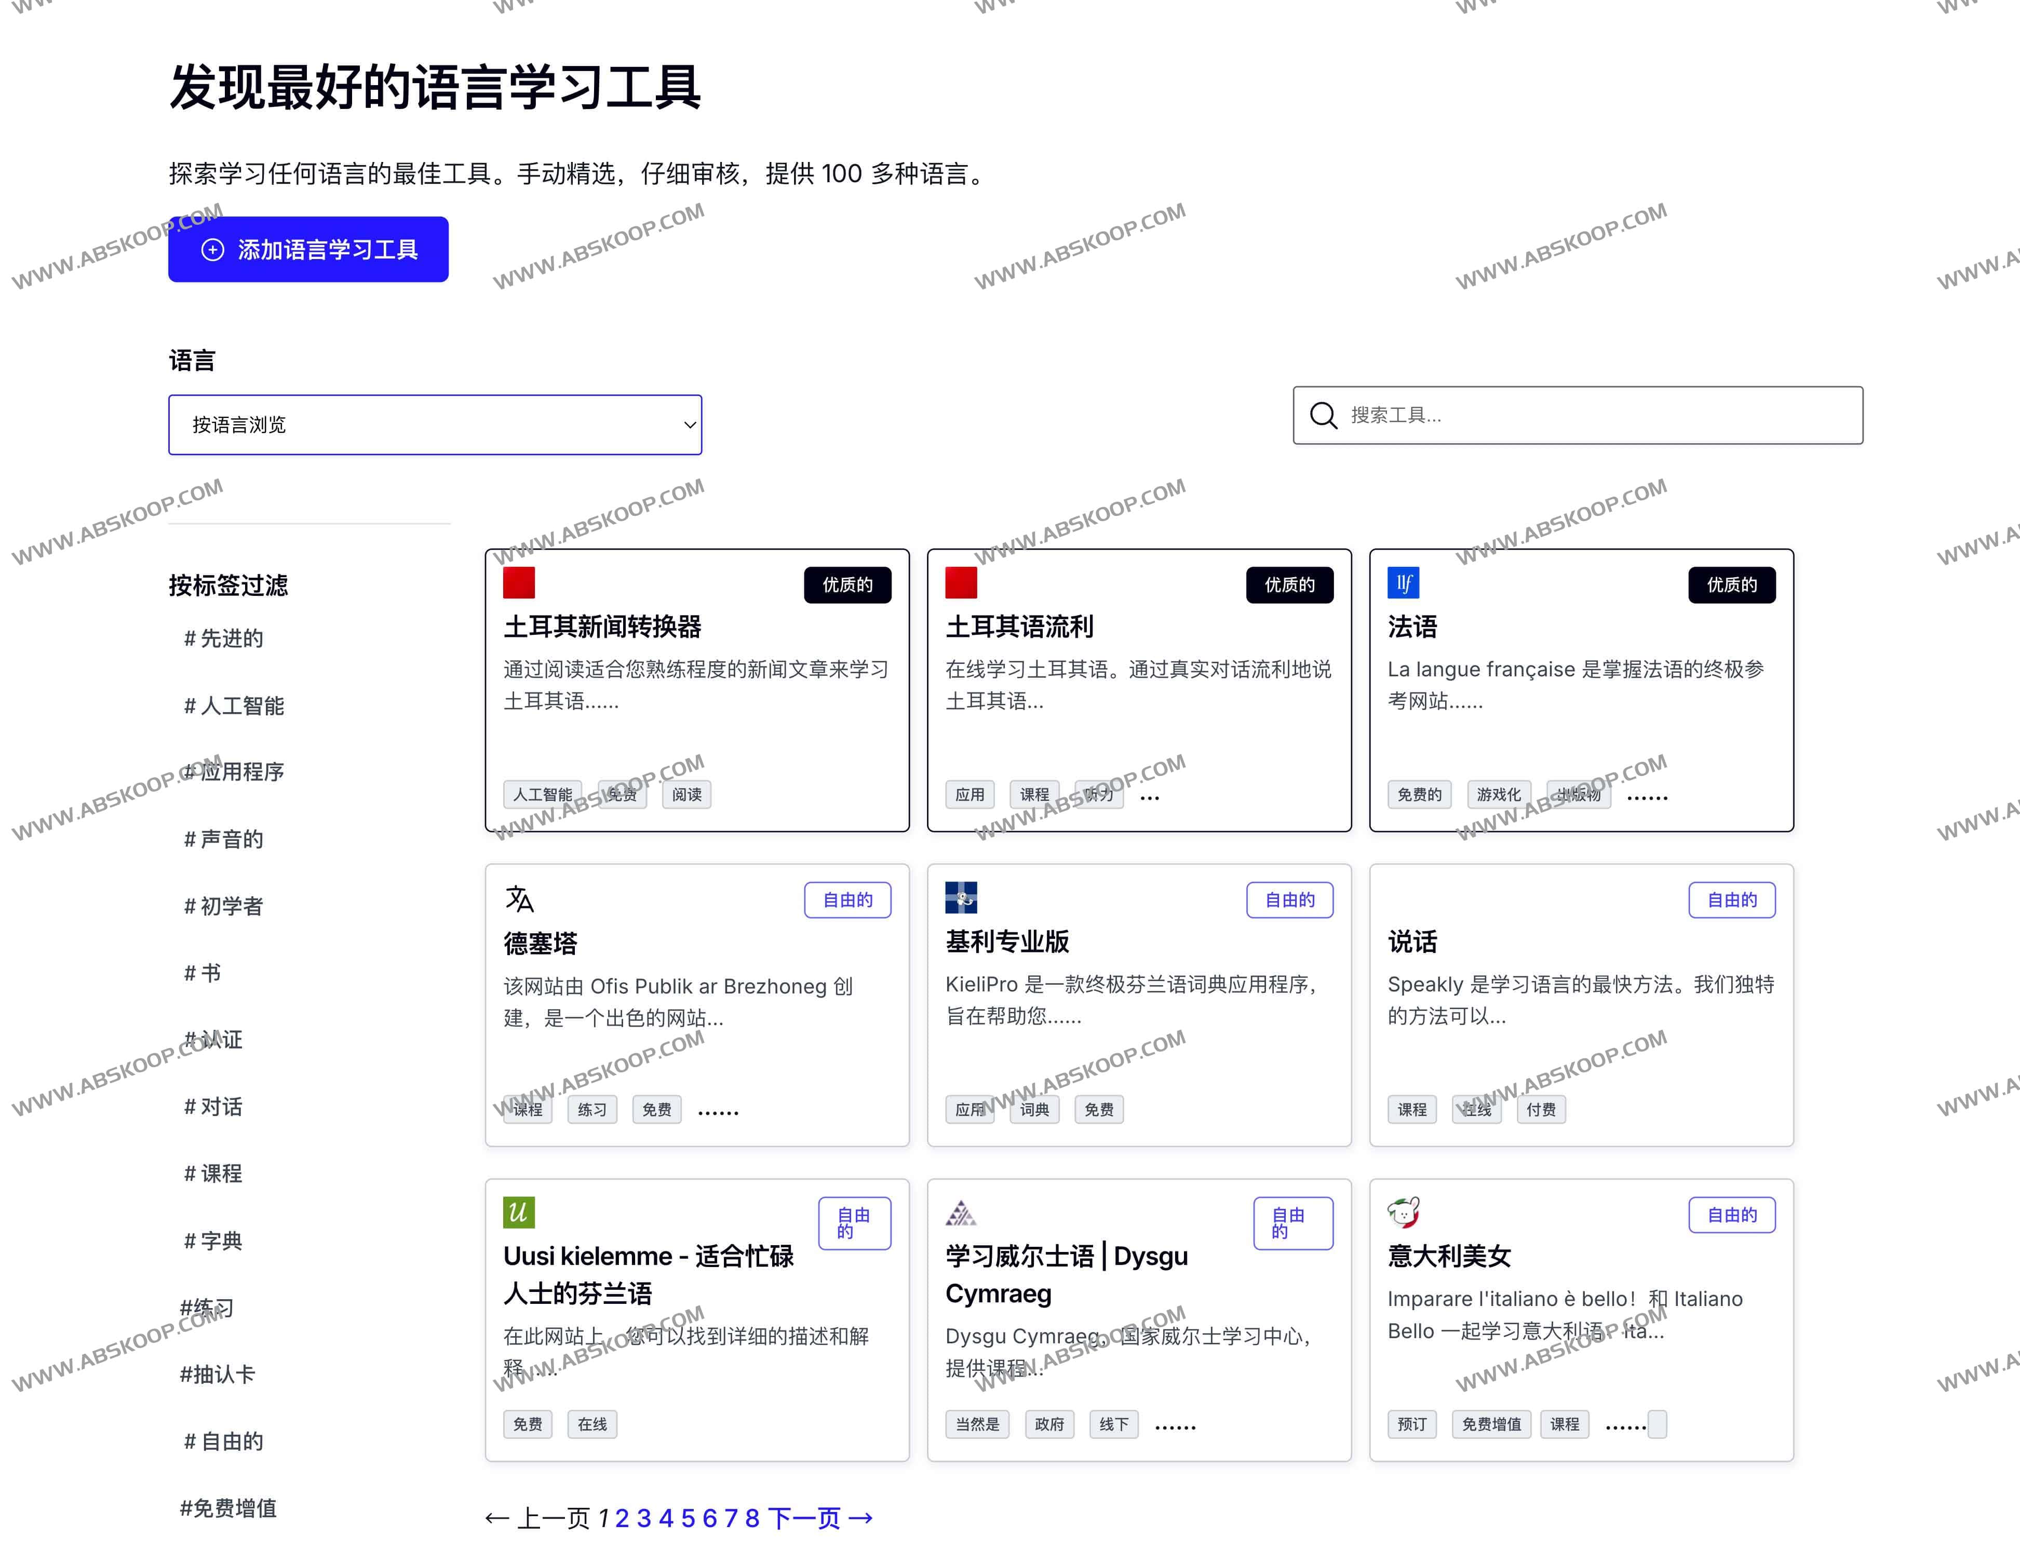Filter by tag # 字典
The image size is (2020, 1552).
pos(213,1241)
